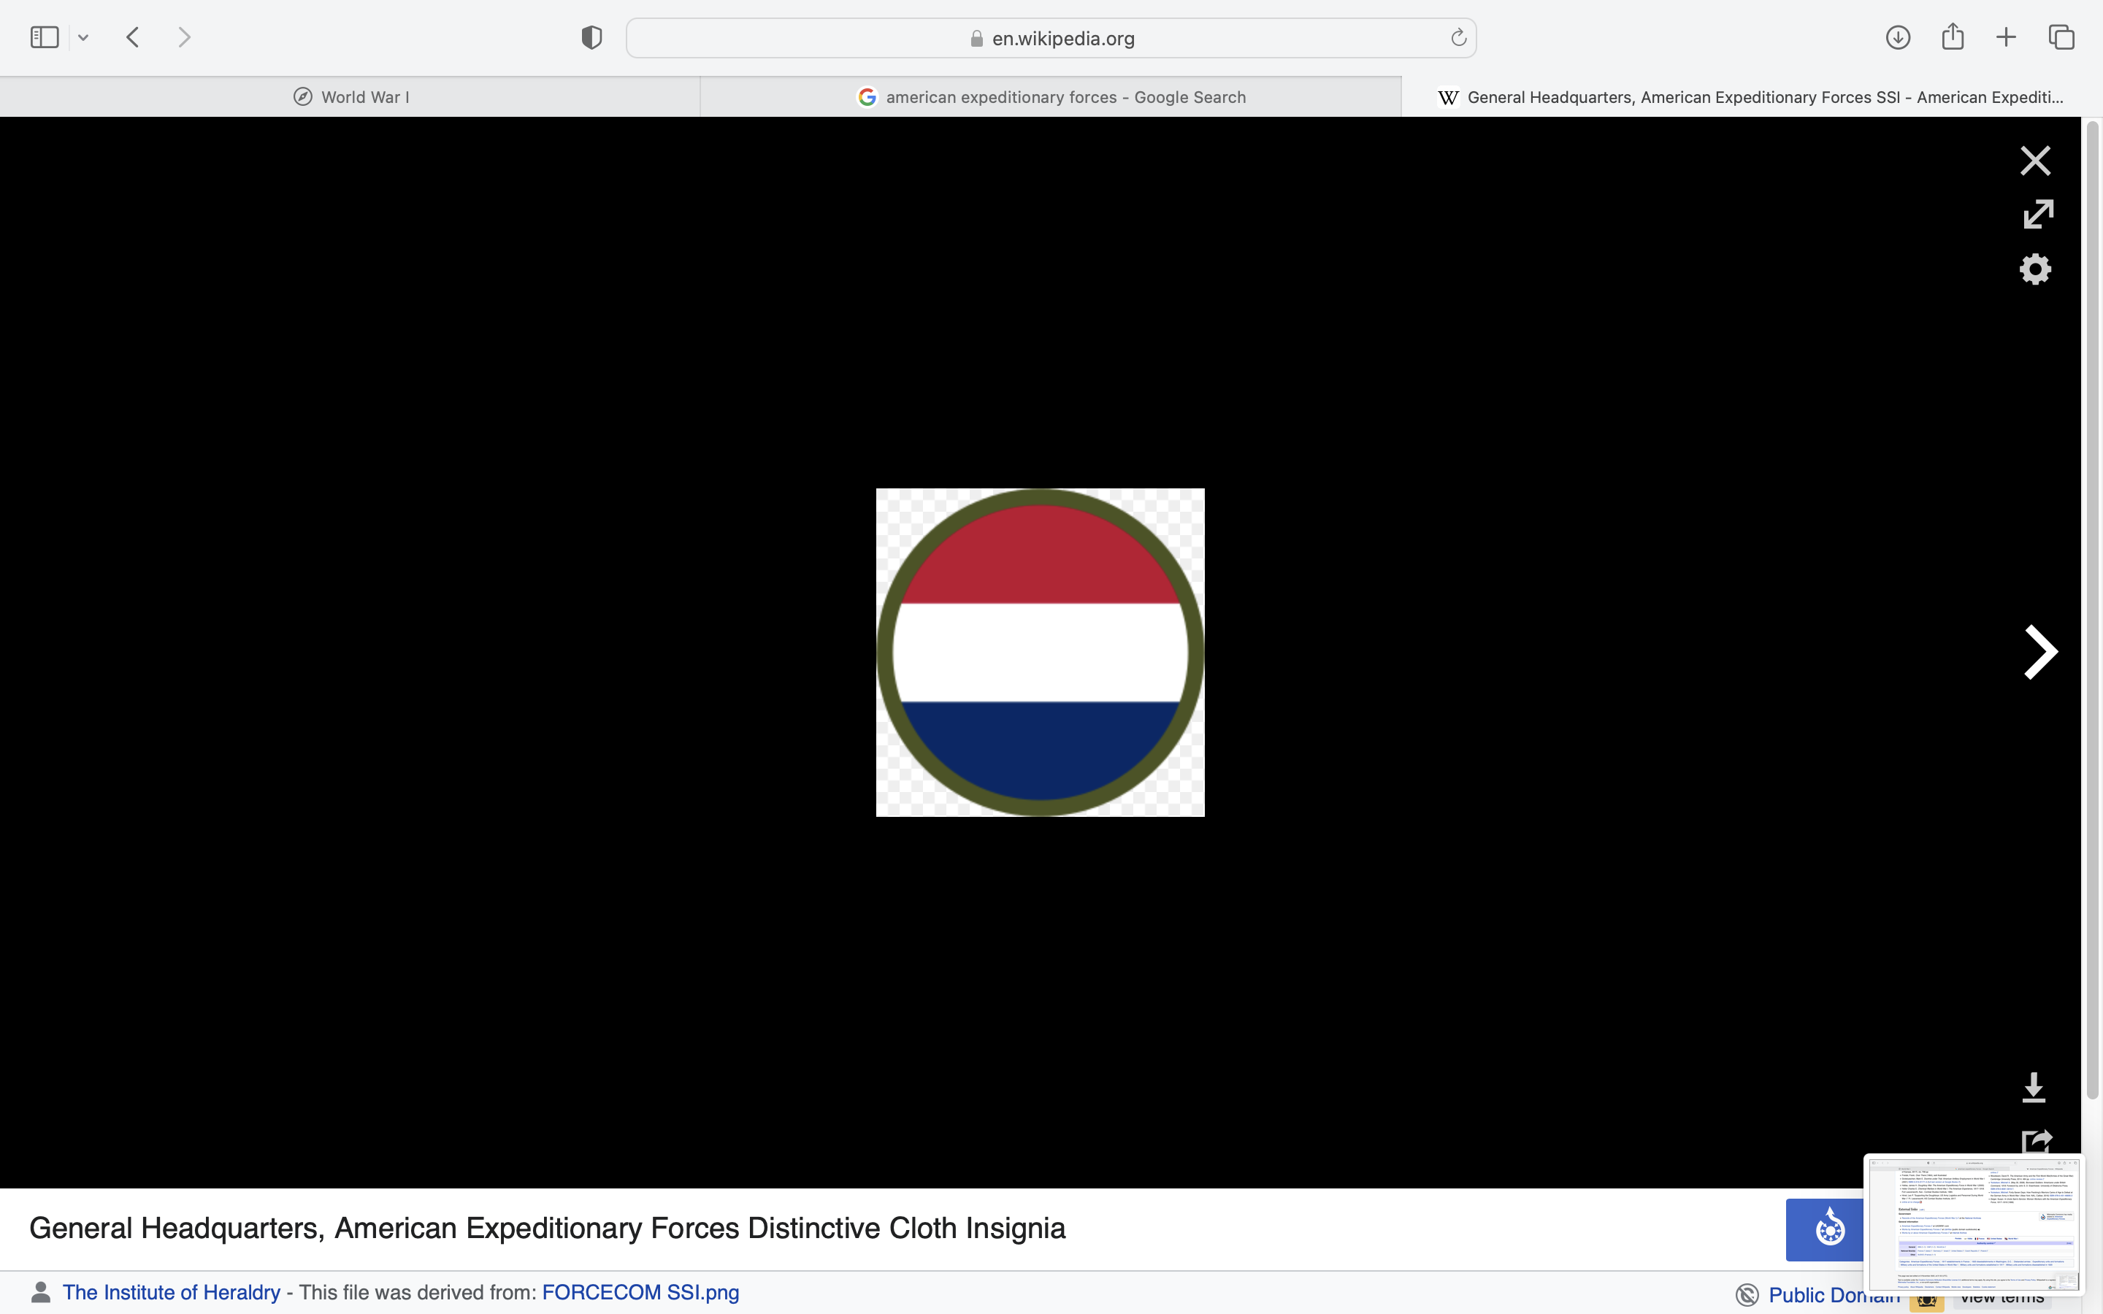This screenshot has height=1314, width=2103.
Task: Open Safari downloads list
Action: 1898,37
